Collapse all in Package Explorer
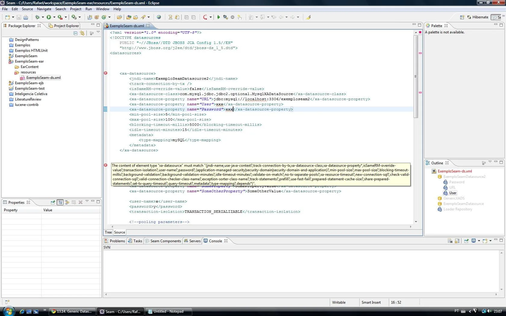 click(75, 33)
